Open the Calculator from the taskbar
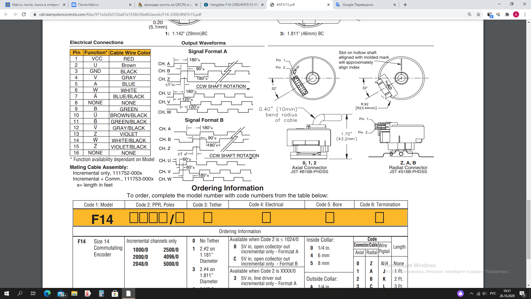The image size is (531, 299). point(101,293)
